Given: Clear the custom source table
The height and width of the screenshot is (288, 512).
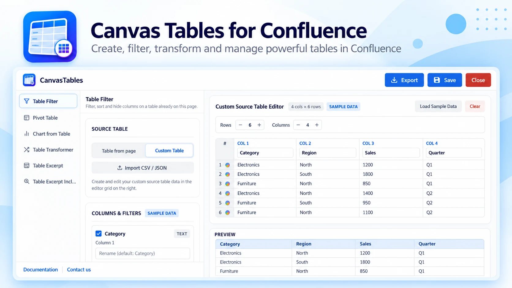Looking at the screenshot, I should point(475,106).
